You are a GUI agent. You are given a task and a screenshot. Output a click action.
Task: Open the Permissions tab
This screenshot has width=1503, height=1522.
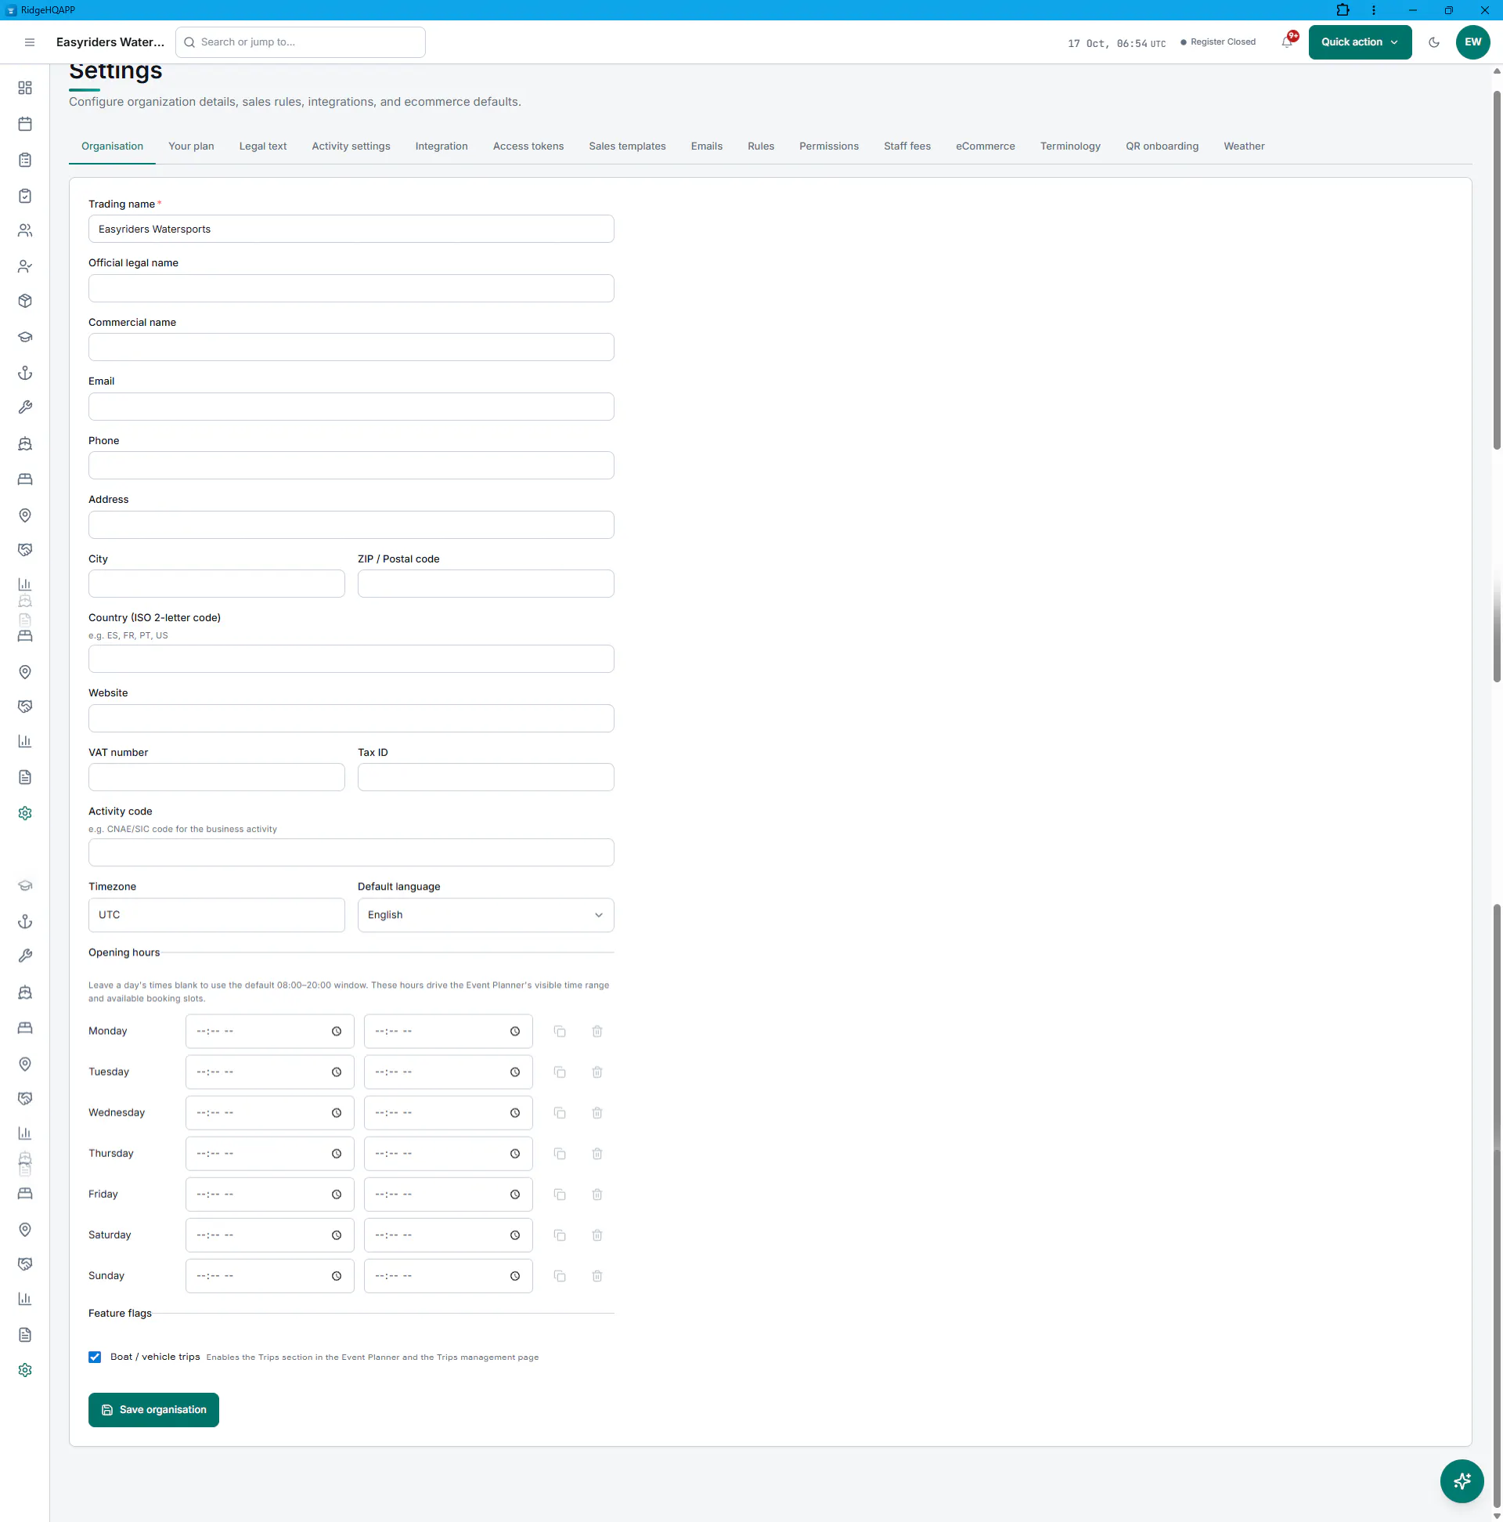pos(828,146)
